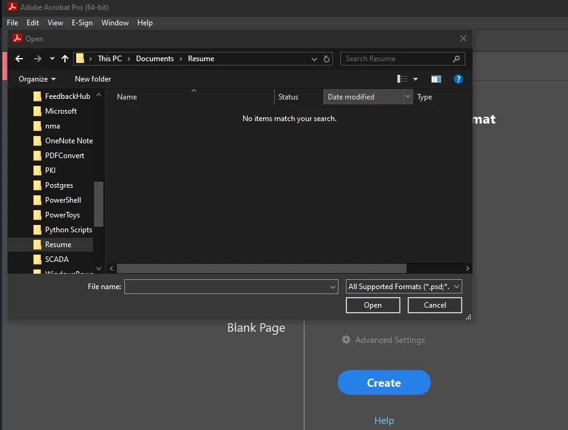Screen dimensions: 568x430
Task: Click the file list scroll-left arrow
Action: pos(111,268)
